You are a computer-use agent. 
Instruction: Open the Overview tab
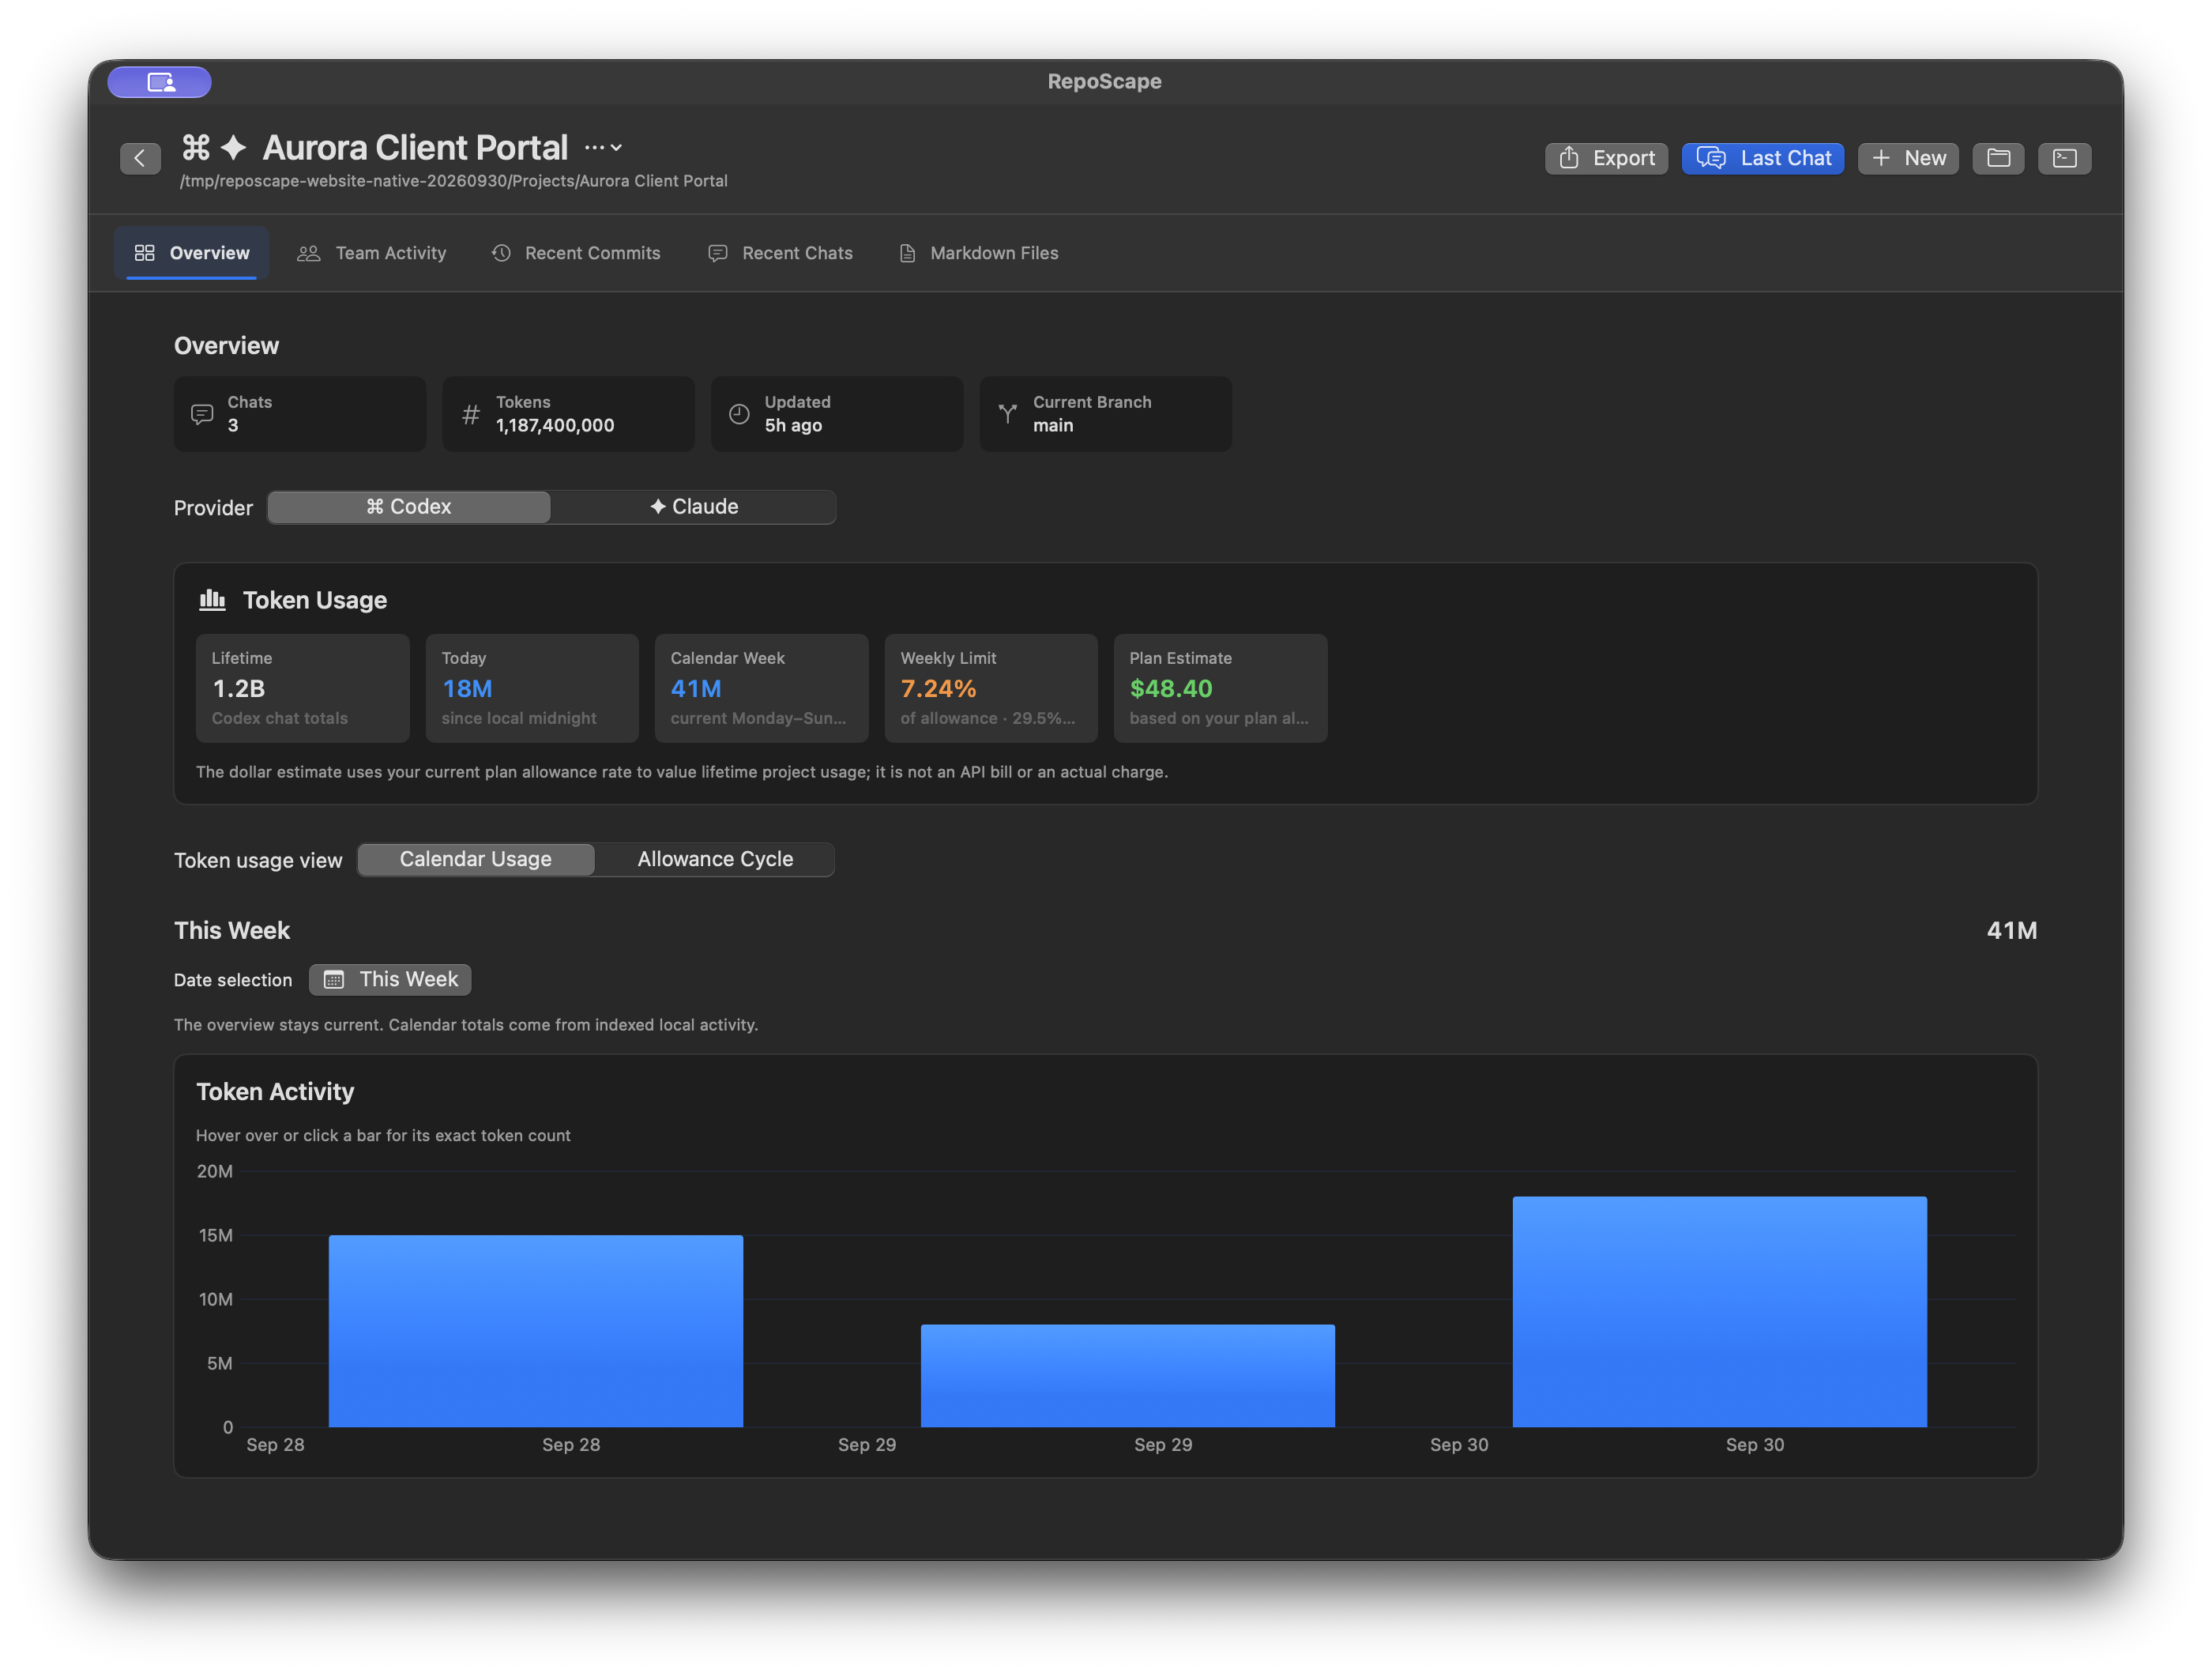coord(192,253)
